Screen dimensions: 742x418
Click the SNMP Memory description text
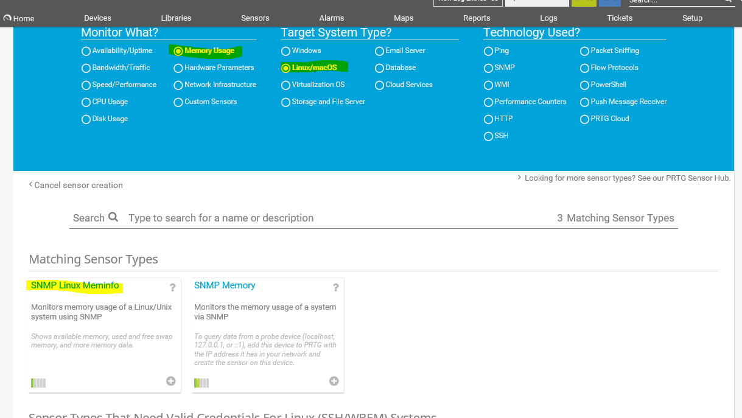pyautogui.click(x=265, y=312)
